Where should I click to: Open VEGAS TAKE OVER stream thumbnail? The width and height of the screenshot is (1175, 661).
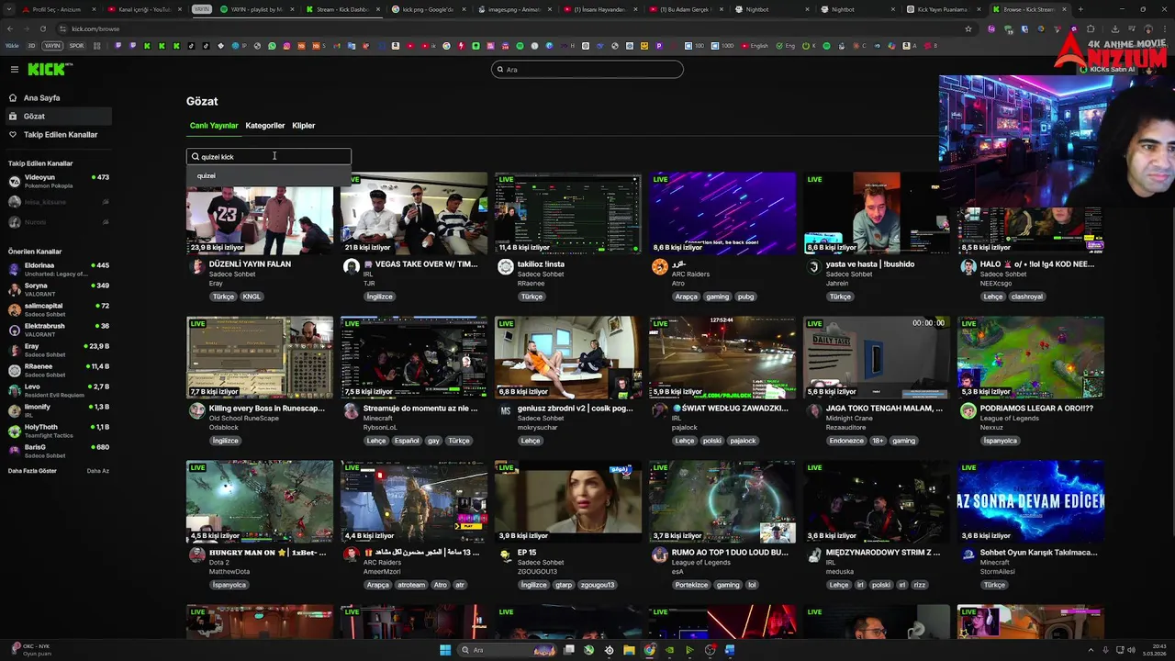pyautogui.click(x=414, y=213)
